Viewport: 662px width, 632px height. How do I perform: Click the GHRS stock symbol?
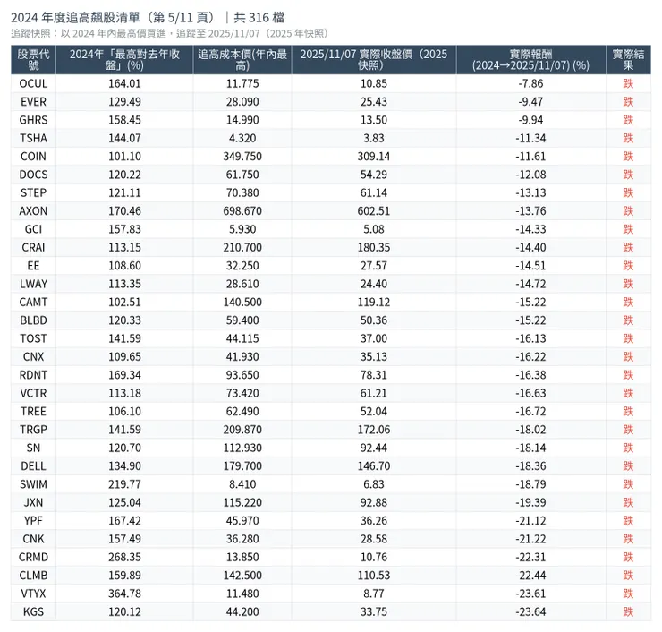[33, 120]
